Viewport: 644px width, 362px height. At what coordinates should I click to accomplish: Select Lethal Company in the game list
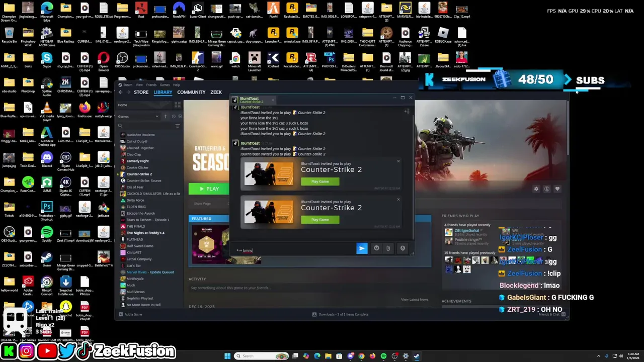click(139, 259)
